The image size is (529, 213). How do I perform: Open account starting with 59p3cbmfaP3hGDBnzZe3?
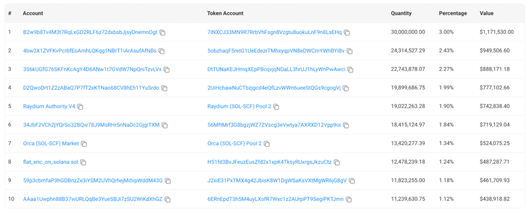[x=92, y=181]
